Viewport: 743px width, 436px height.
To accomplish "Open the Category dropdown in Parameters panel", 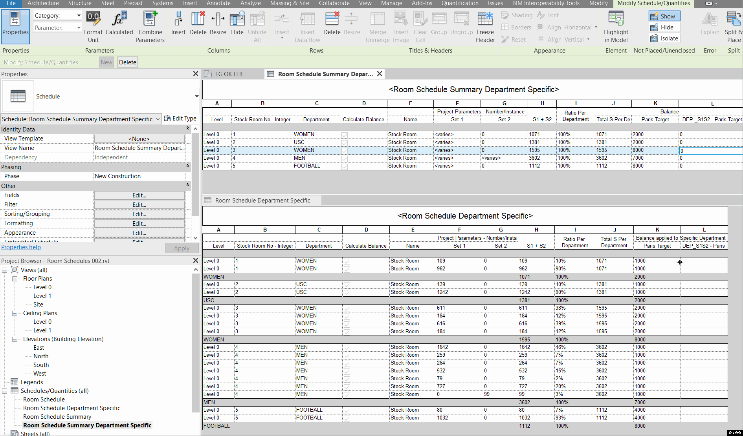I will pyautogui.click(x=79, y=15).
